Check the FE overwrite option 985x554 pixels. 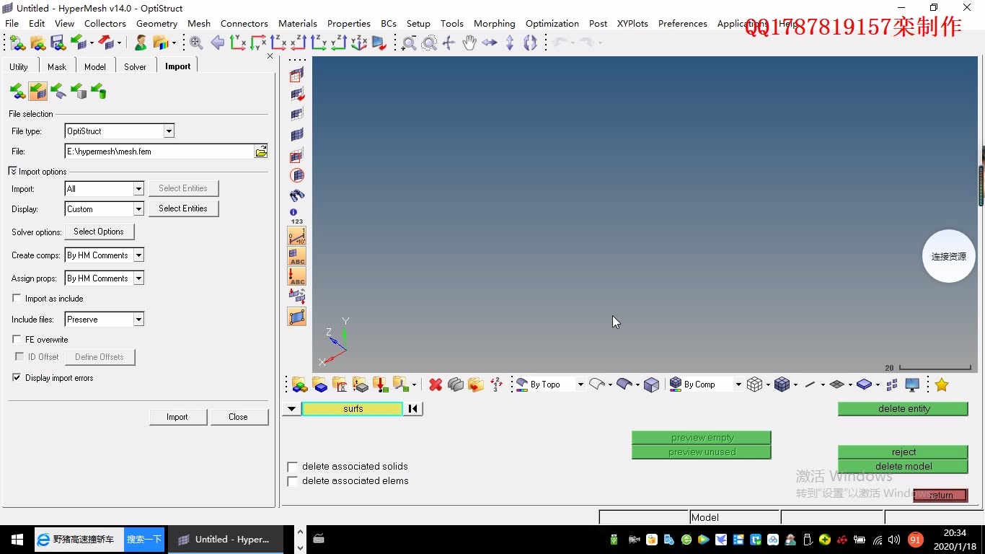point(17,340)
